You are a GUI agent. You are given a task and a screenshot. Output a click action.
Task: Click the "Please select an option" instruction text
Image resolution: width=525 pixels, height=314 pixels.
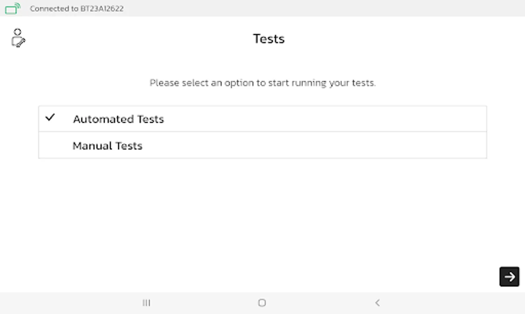pyautogui.click(x=262, y=83)
